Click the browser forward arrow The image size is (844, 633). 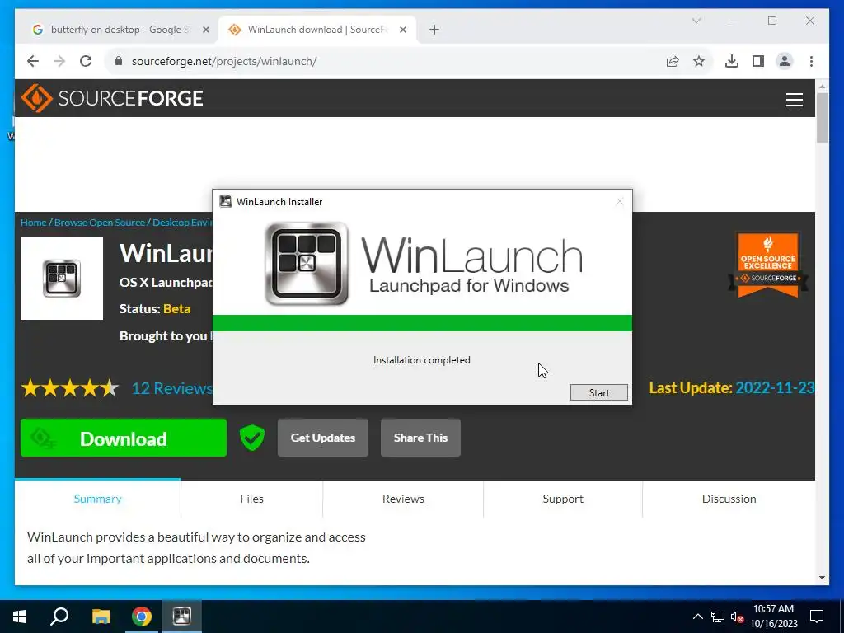59,61
